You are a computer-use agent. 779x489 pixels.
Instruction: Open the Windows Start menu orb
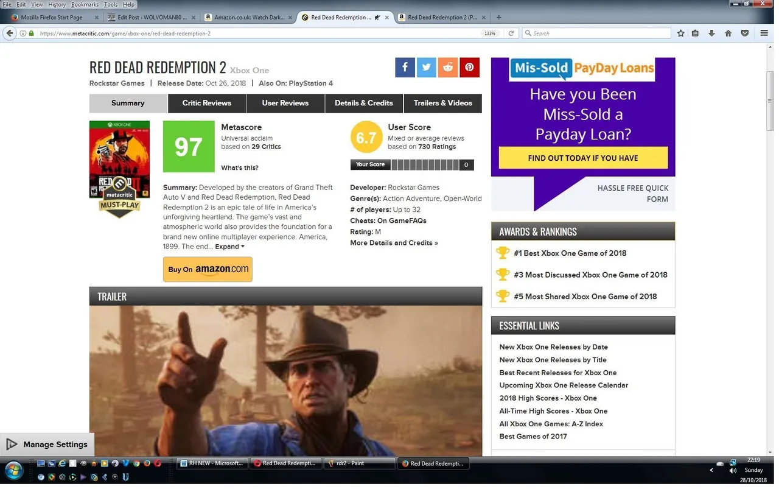[x=13, y=470]
